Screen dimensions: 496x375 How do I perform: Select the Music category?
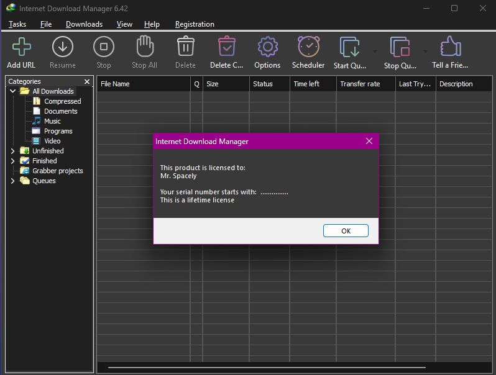click(x=52, y=121)
